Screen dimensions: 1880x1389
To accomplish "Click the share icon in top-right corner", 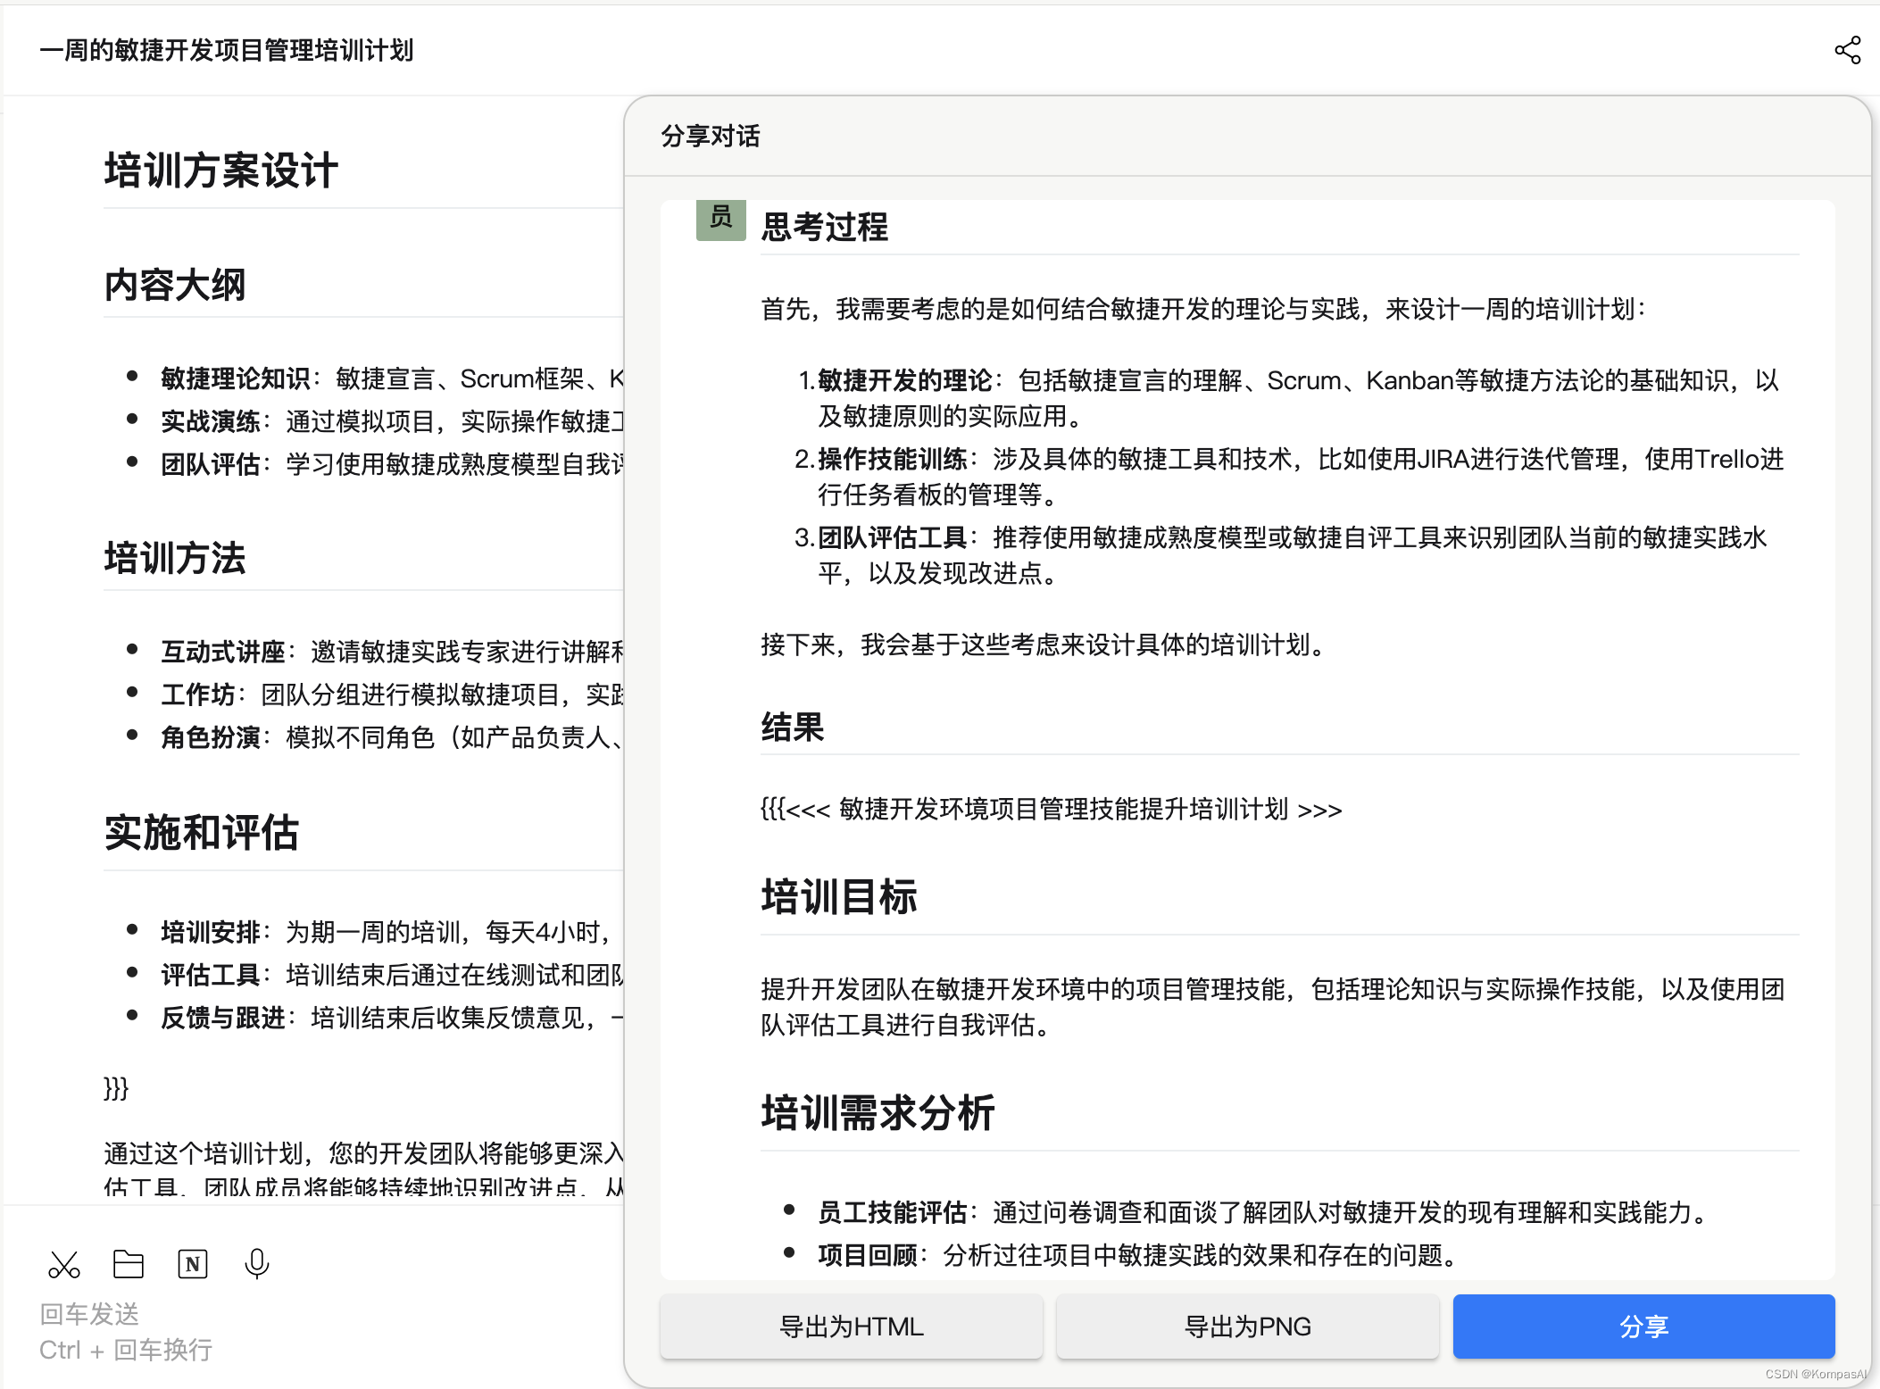I will (x=1847, y=50).
